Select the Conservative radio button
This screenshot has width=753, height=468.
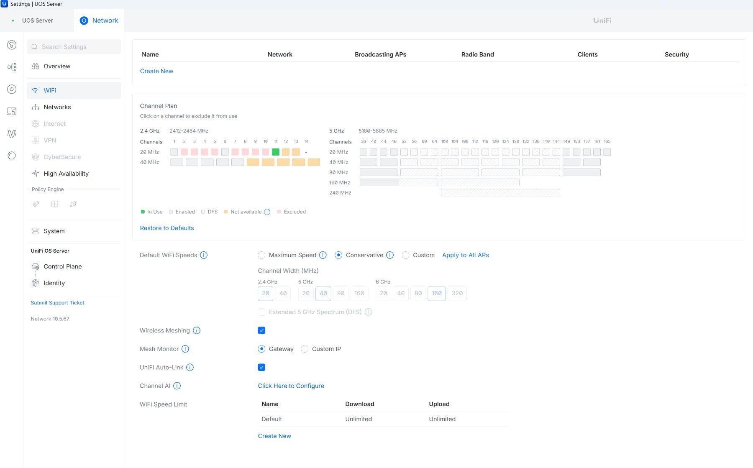pyautogui.click(x=338, y=255)
